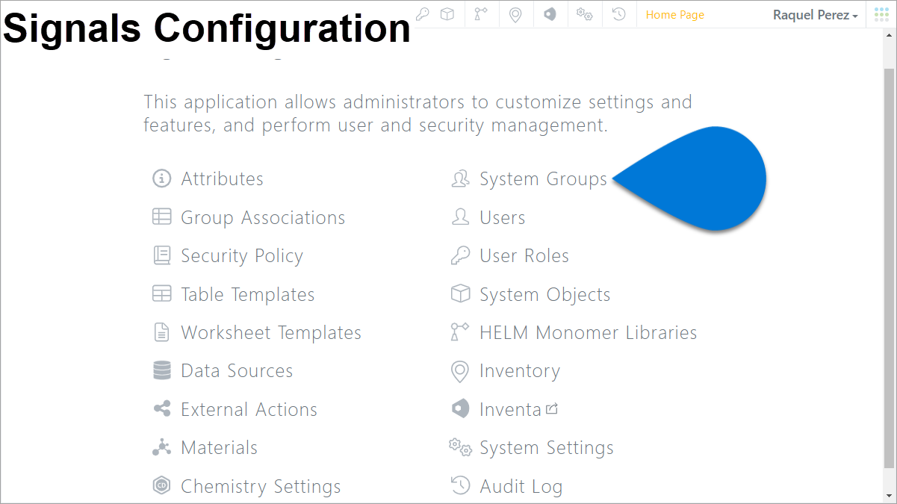897x504 pixels.
Task: Open Group Associations settings
Action: (x=263, y=218)
